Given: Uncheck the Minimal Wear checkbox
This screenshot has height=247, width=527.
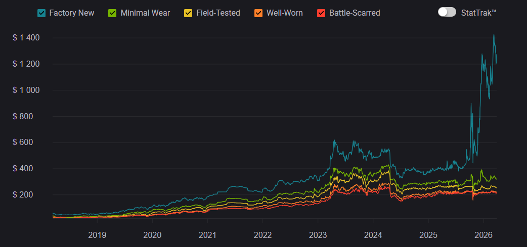Looking at the screenshot, I should pyautogui.click(x=113, y=13).
